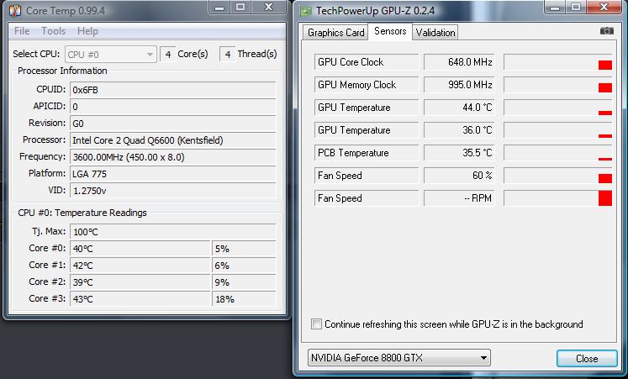
Task: Open the Help menu in Core Temp
Action: point(87,31)
